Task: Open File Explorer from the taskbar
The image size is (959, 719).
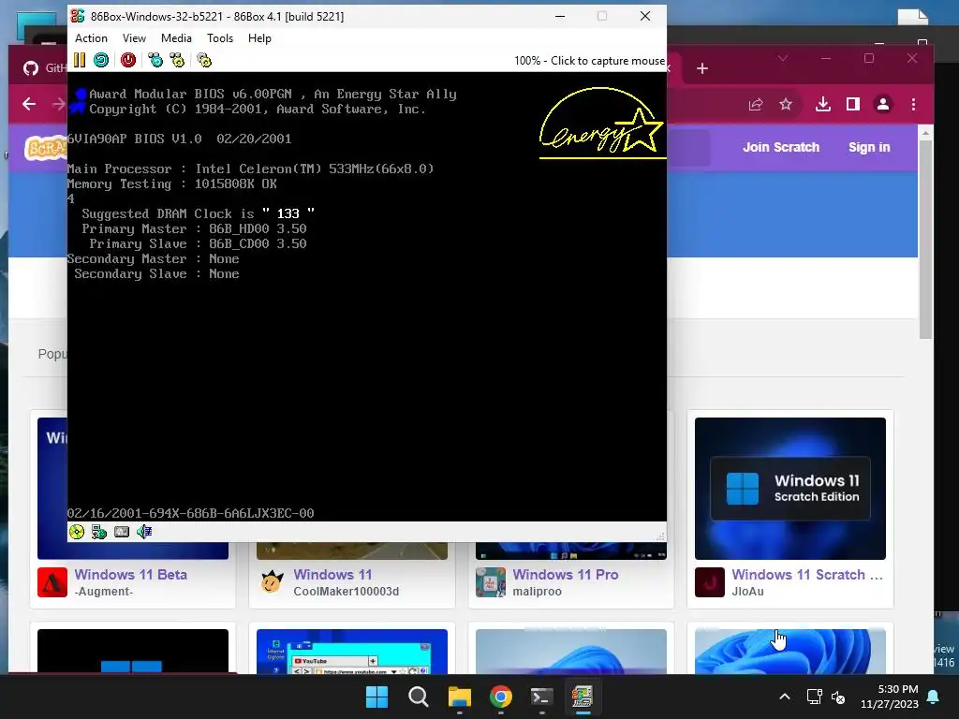Action: [459, 697]
